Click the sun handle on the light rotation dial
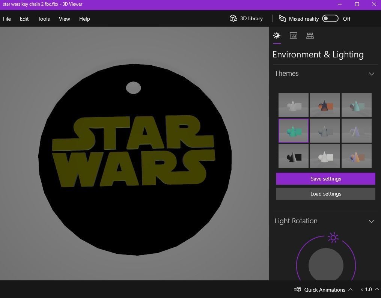Screen dimensions: 381x298 [x=333, y=238]
